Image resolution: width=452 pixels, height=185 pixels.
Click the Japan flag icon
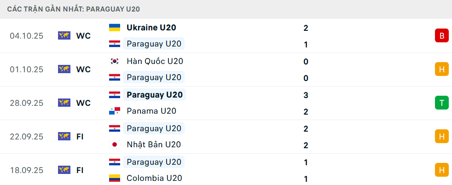pos(114,145)
